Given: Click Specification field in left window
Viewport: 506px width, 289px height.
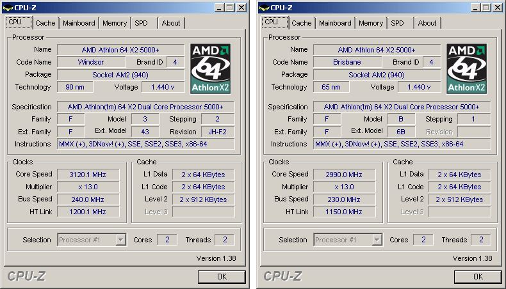Looking at the screenshot, I should (x=145, y=107).
